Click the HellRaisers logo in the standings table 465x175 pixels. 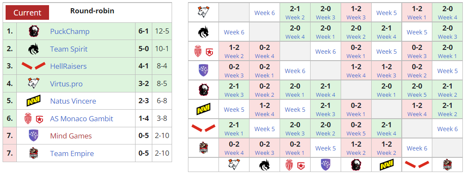34,66
